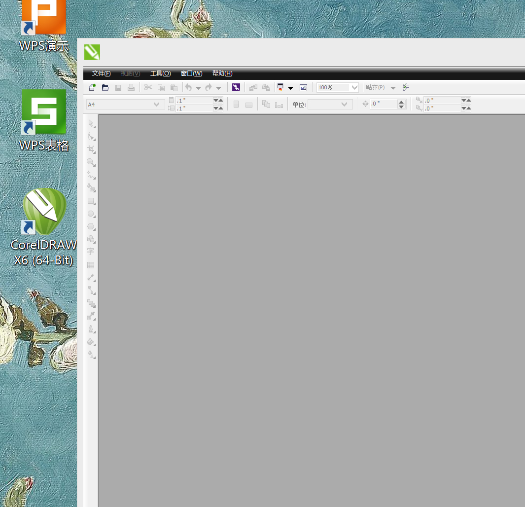Image resolution: width=525 pixels, height=507 pixels.
Task: Open the 文件(F) menu
Action: click(x=101, y=73)
